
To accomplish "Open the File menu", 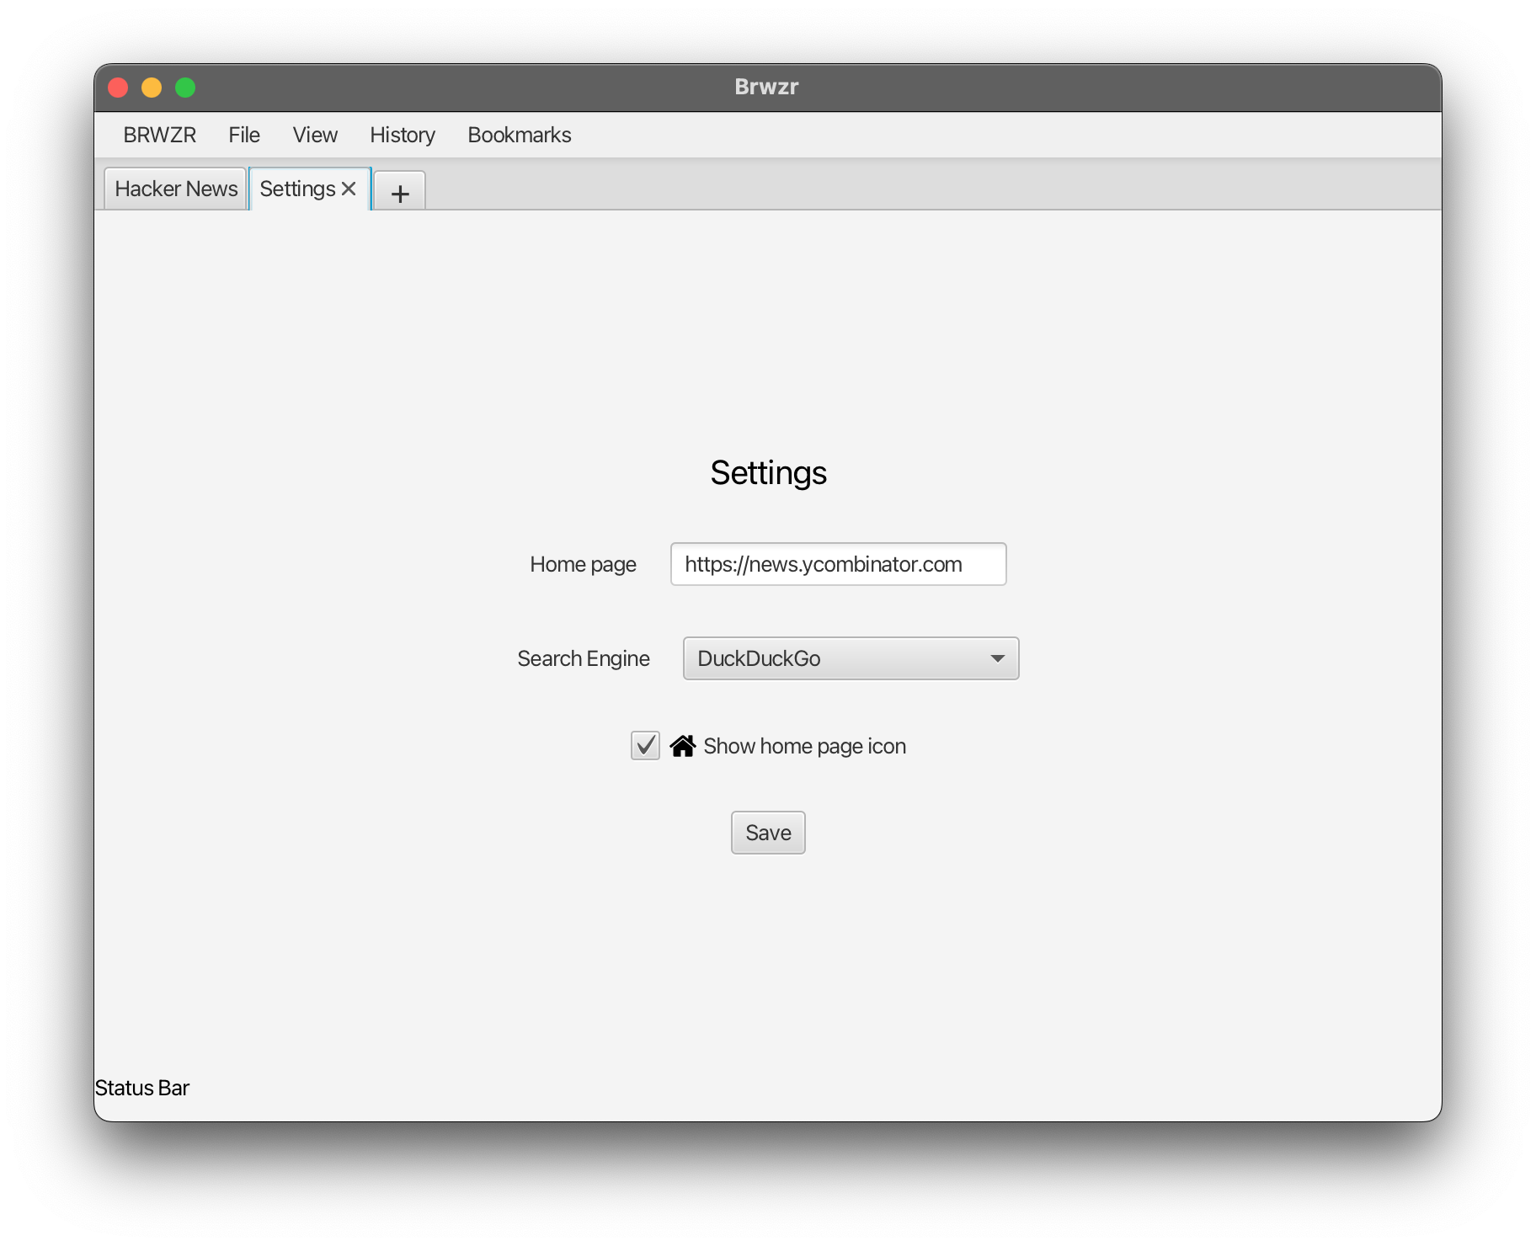I will tap(243, 135).
